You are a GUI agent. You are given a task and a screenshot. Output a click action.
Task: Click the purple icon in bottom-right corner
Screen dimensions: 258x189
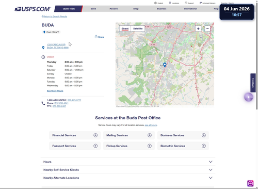(250, 183)
